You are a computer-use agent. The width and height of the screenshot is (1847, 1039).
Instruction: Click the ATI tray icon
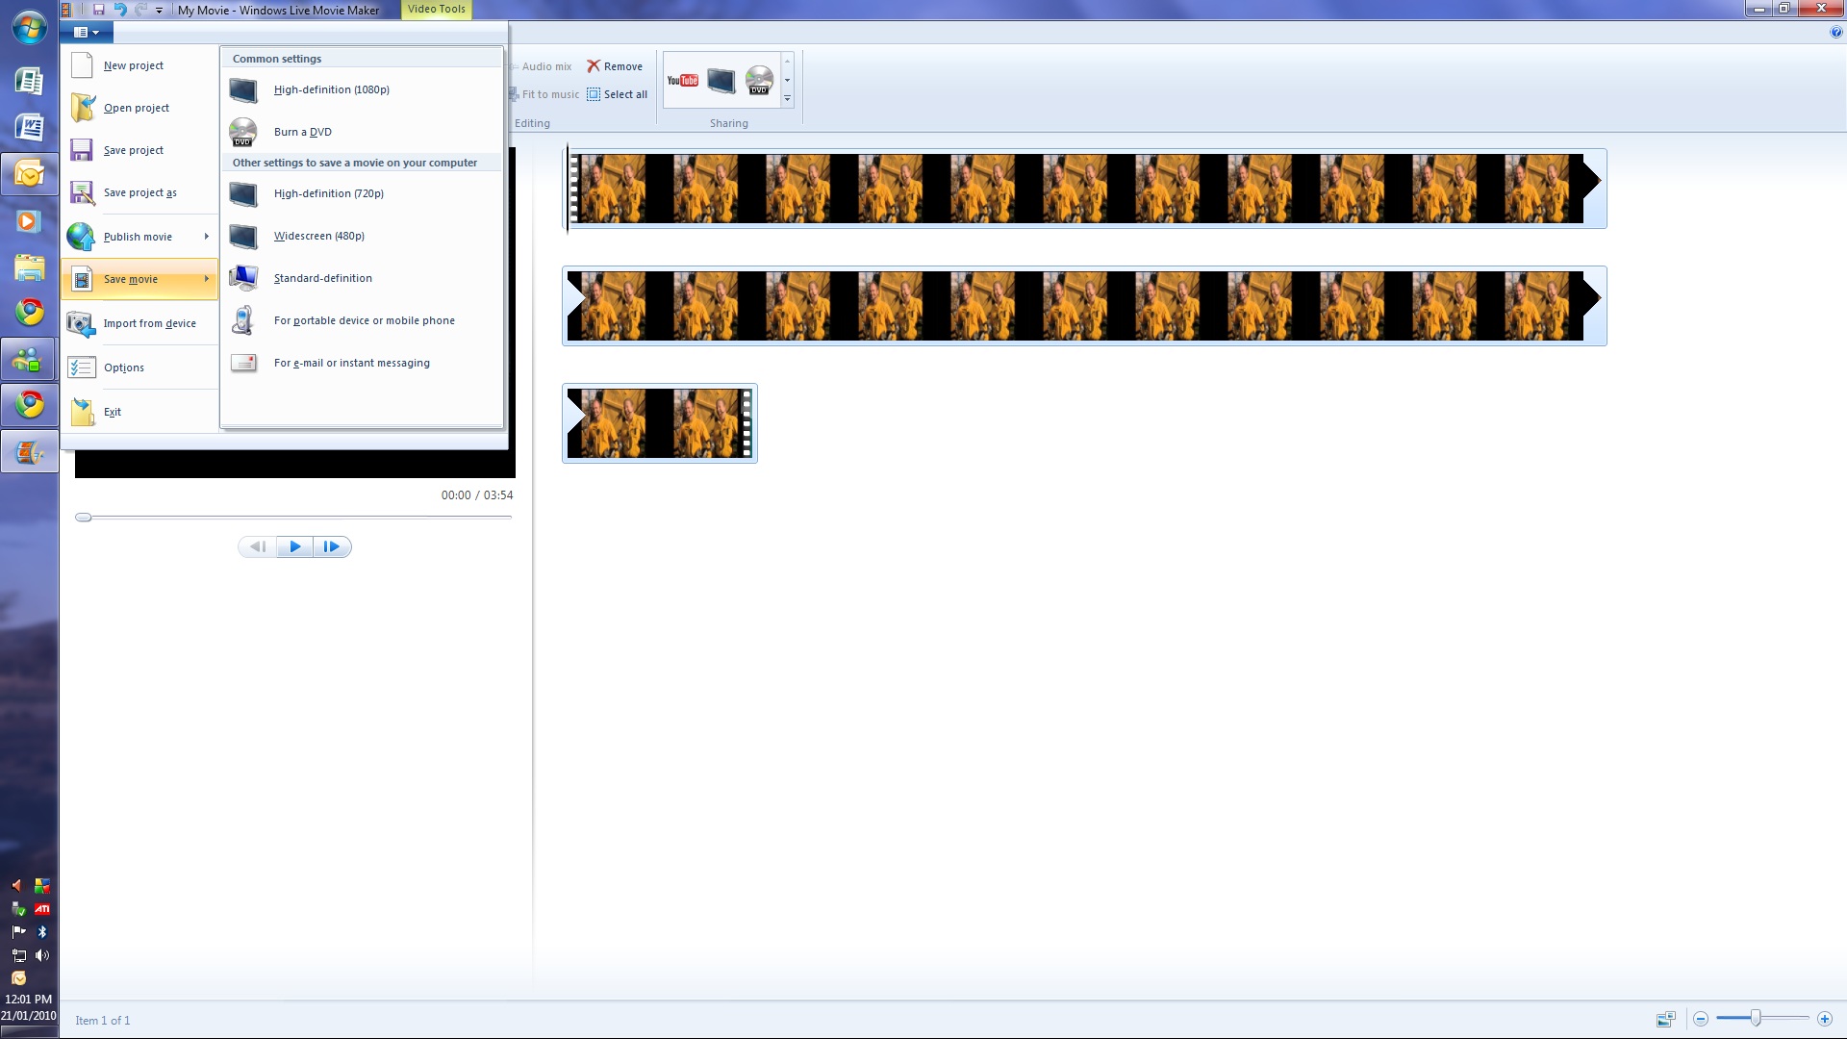[x=42, y=909]
